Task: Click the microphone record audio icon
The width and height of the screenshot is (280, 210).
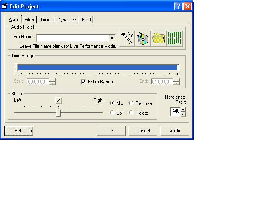Action: tap(127, 38)
